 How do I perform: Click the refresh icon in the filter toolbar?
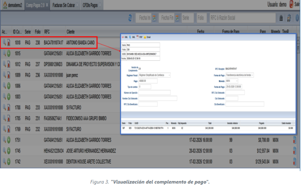point(130,18)
